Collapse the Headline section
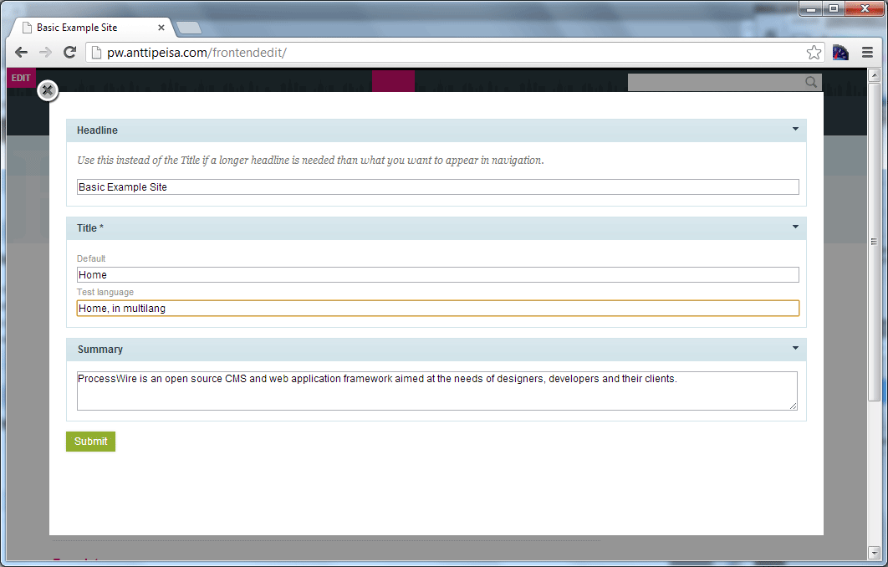Viewport: 888px width, 567px height. coord(795,130)
